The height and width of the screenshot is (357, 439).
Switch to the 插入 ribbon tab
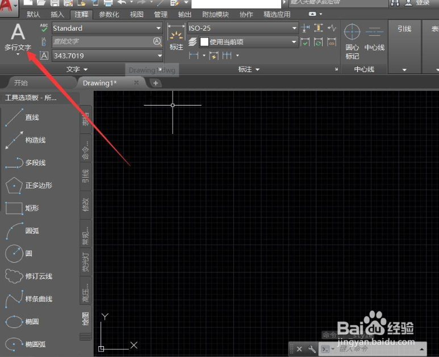[57, 14]
